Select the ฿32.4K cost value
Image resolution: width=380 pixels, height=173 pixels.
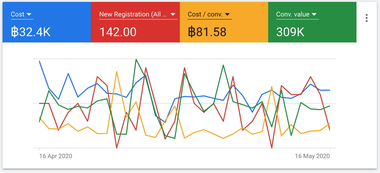coord(31,32)
